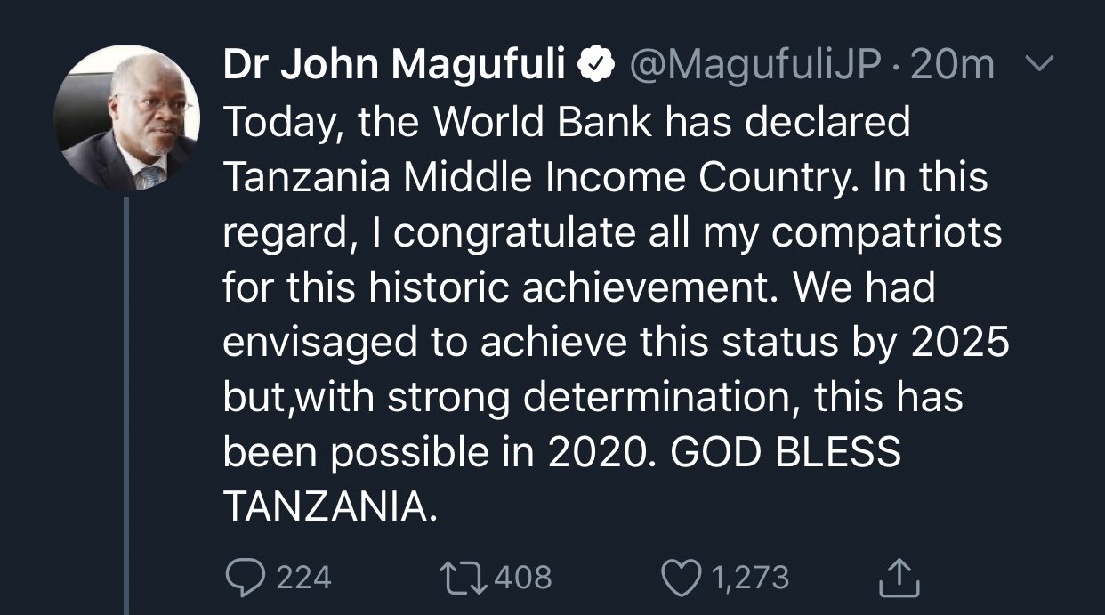Click the display name Dr John Magufuli
The height and width of the screenshot is (615, 1105).
pyautogui.click(x=394, y=64)
